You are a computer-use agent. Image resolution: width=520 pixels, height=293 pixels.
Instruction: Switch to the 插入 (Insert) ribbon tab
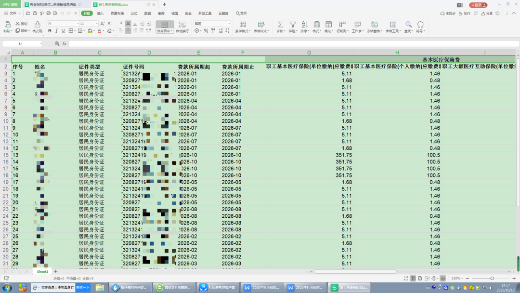click(100, 13)
